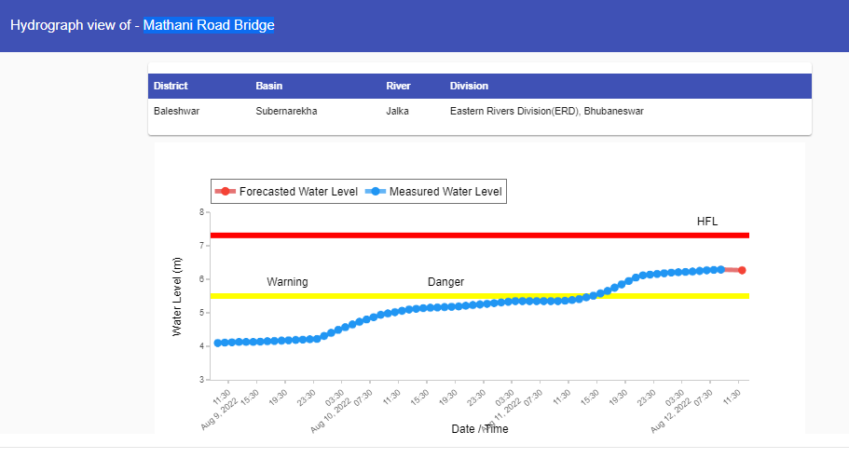
Task: Click the highlighted Mathani Road Bridge title
Action: click(x=209, y=25)
